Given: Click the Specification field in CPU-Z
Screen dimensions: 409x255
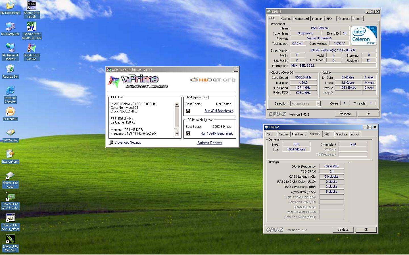Looking at the screenshot, I should click(x=333, y=50).
